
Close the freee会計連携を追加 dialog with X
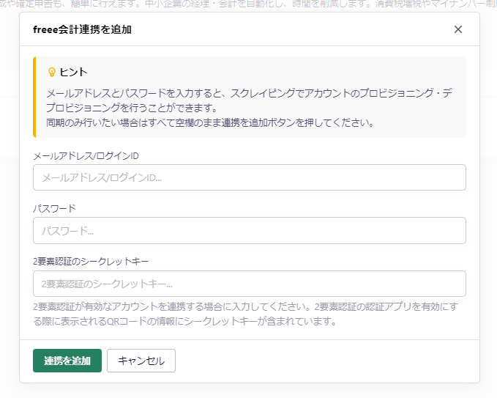click(x=458, y=29)
